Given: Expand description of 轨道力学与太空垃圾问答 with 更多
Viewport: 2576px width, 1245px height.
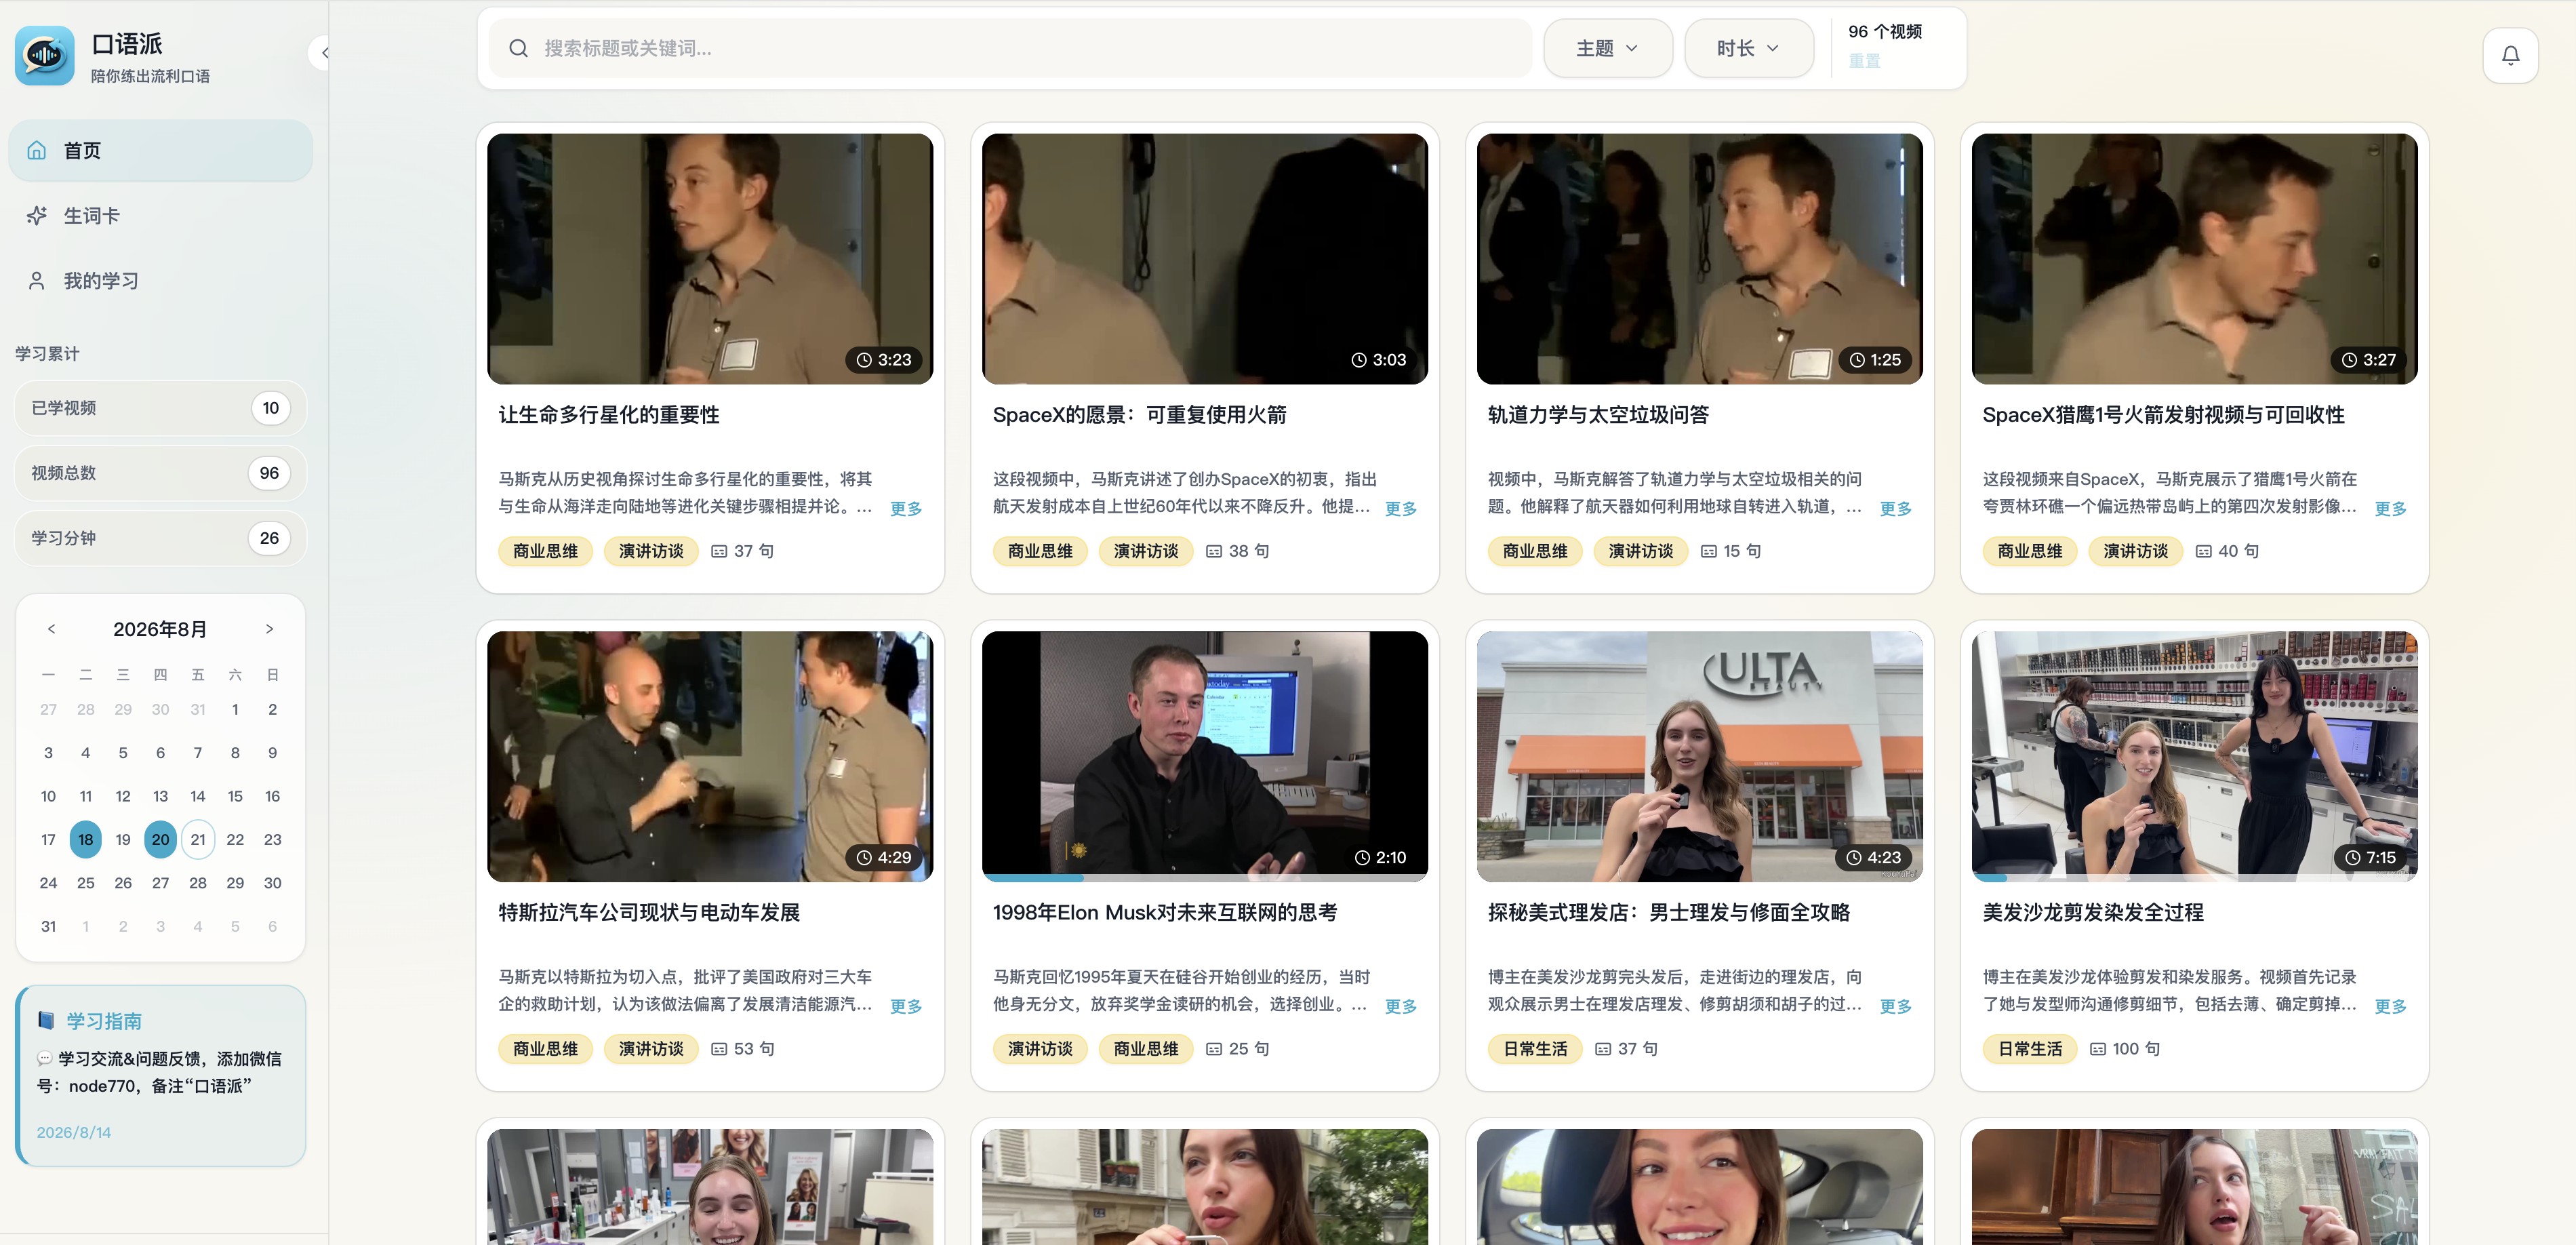Looking at the screenshot, I should coord(1895,508).
